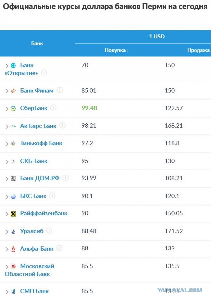211x300 pixels.
Task: Expand the Банк Открытие row chevron
Action: coord(7,66)
